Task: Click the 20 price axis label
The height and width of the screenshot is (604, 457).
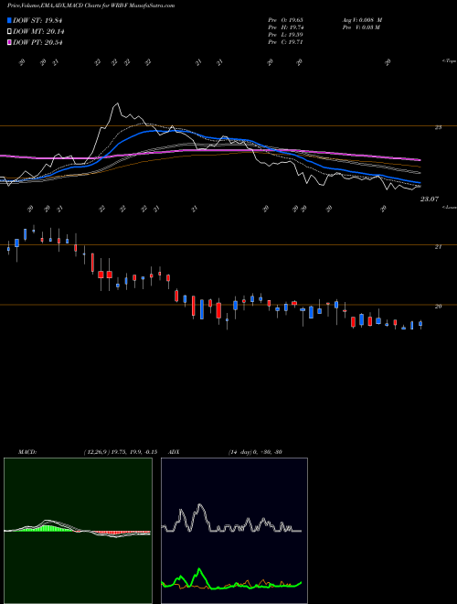Action: coord(438,307)
